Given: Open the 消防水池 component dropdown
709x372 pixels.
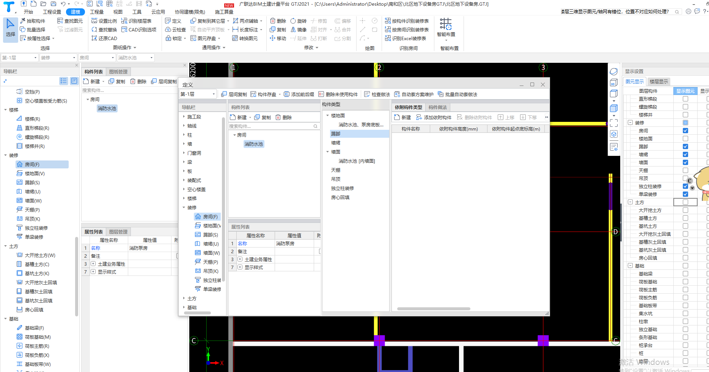Looking at the screenshot, I should [135, 58].
